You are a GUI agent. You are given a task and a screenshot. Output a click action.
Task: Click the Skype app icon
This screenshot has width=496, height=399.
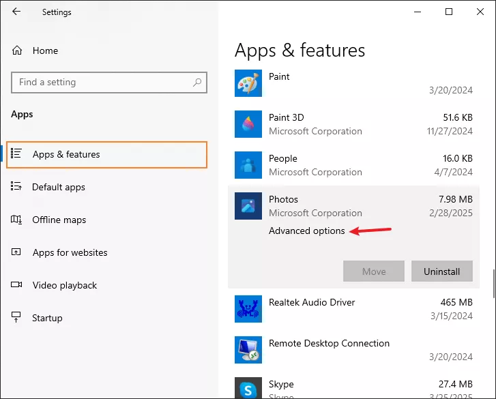tap(248, 388)
